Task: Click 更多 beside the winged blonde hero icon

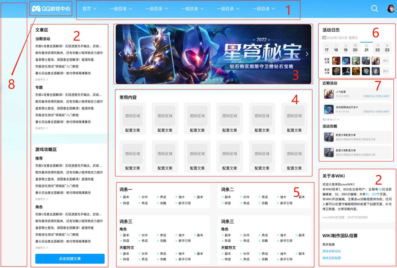Action: tap(386, 60)
